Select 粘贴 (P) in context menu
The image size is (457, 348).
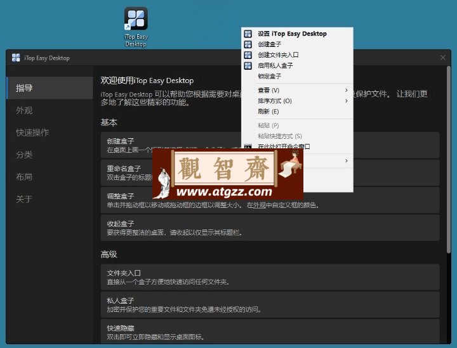pos(297,126)
